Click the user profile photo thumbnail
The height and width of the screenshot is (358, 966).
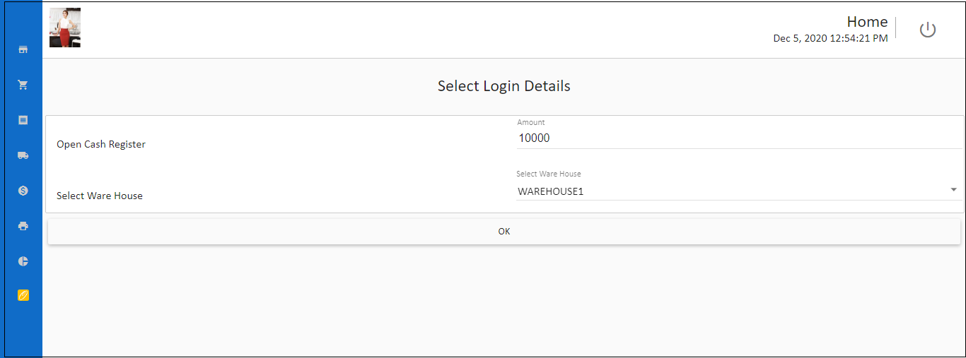(65, 28)
